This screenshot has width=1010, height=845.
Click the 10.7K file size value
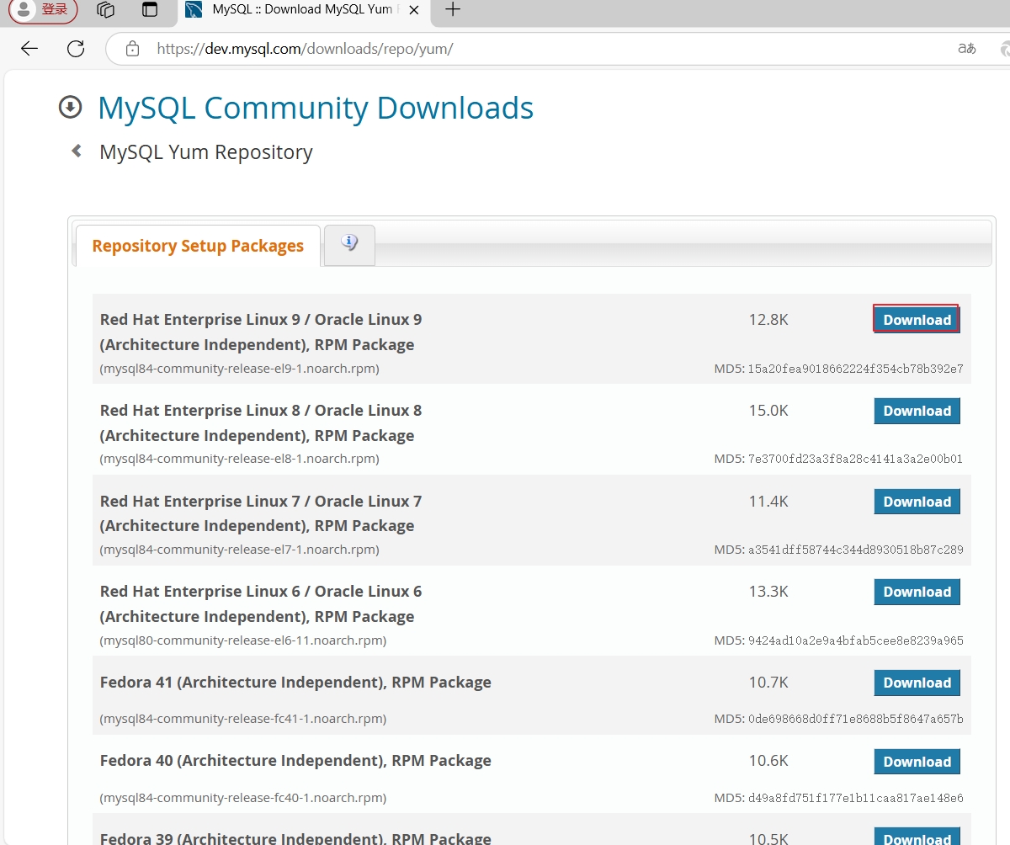point(768,683)
